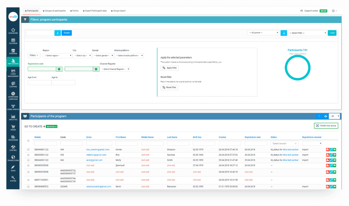
Task: Edit the Rick Sanchez participant row
Action: [331, 155]
